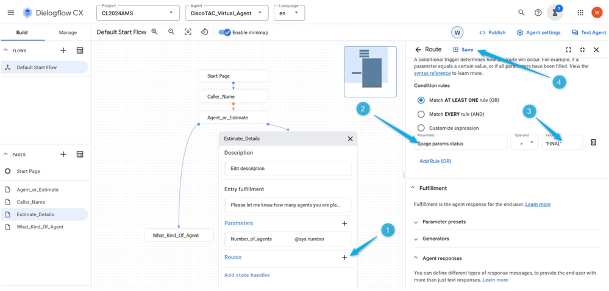Select Start Page in pages list
Screen dimensions: 609x291
coord(45,171)
